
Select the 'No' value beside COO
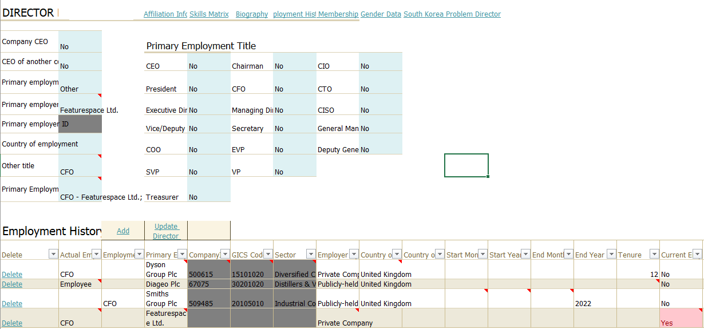point(209,144)
